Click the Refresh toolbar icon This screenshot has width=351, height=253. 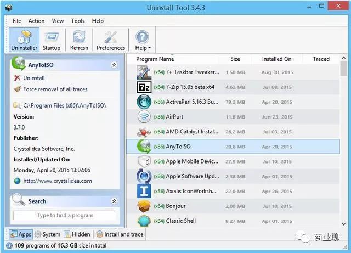[x=79, y=40]
